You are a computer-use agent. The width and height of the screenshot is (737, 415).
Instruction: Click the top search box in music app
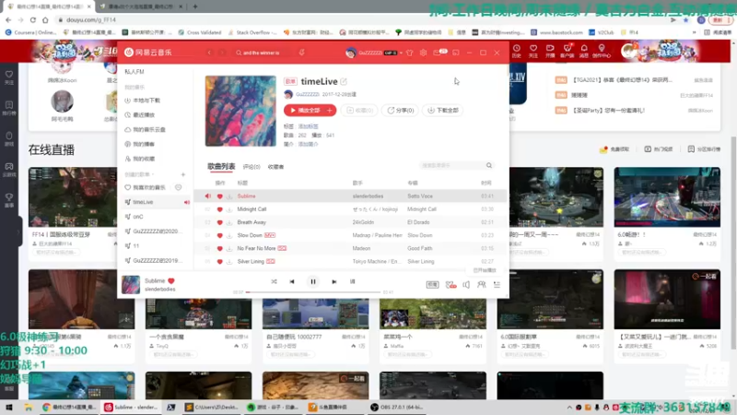[x=263, y=53]
